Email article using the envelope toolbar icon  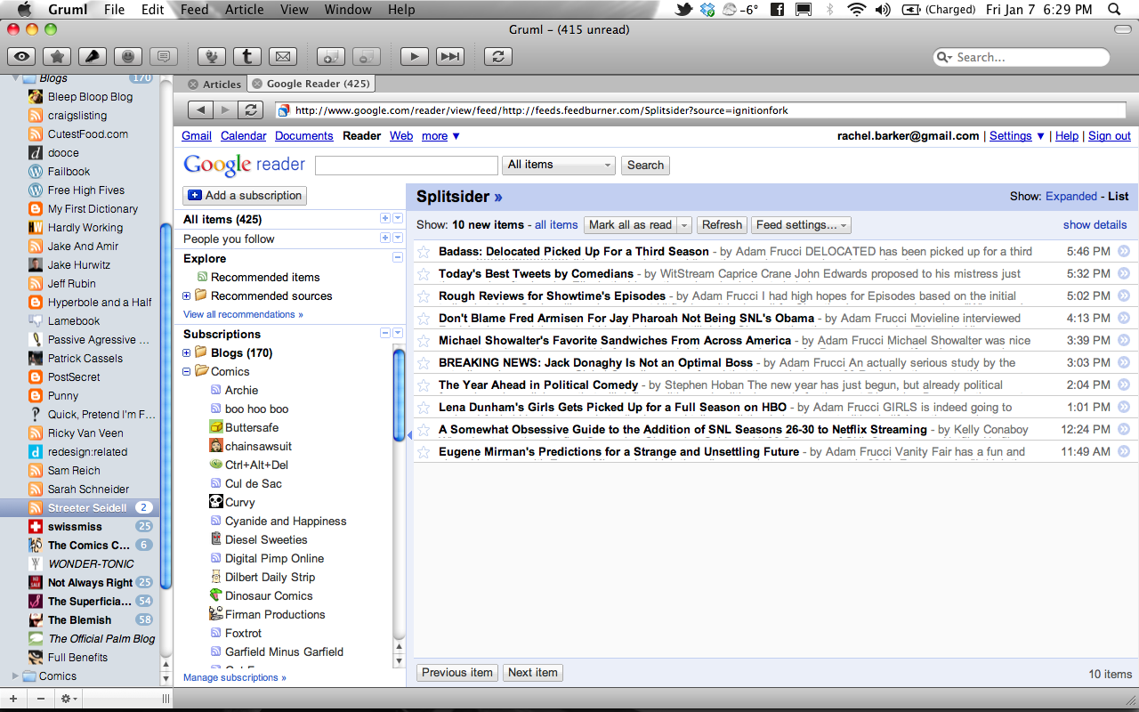283,56
